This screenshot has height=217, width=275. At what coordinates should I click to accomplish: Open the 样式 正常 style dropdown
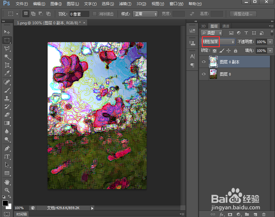tap(145, 14)
